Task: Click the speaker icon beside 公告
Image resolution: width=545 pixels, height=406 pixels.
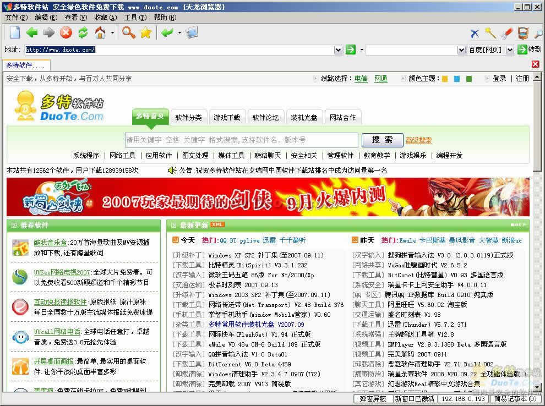Action: click(172, 170)
